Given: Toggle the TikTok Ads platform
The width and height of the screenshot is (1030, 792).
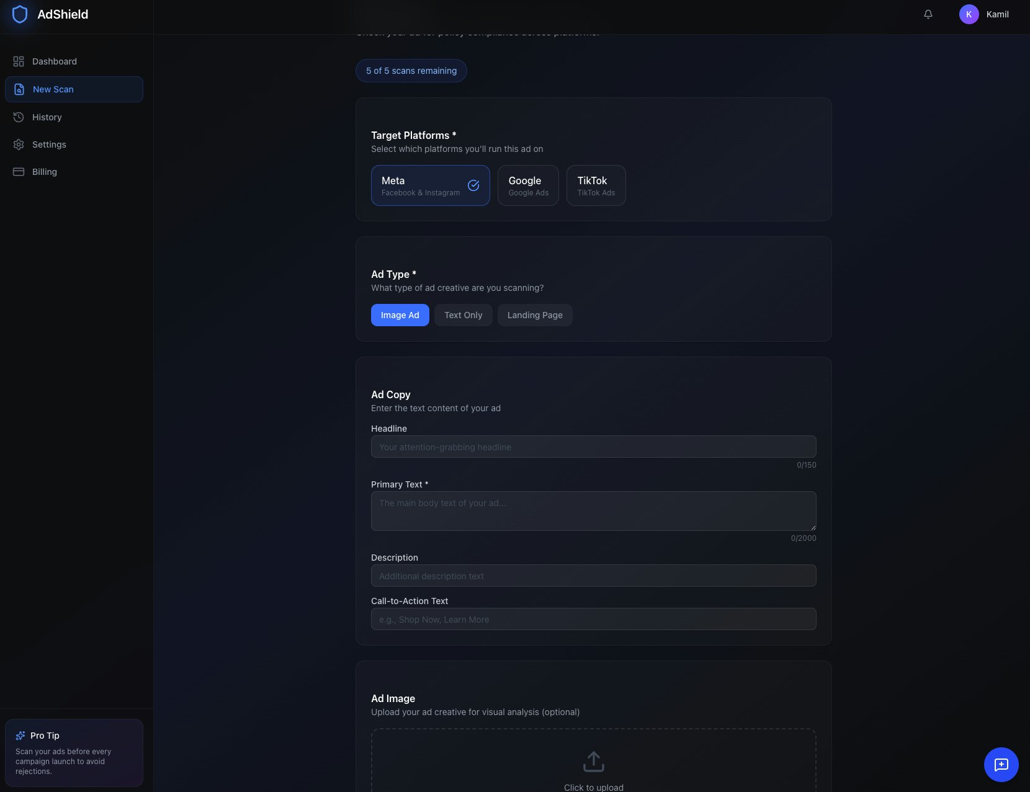Looking at the screenshot, I should click(596, 185).
